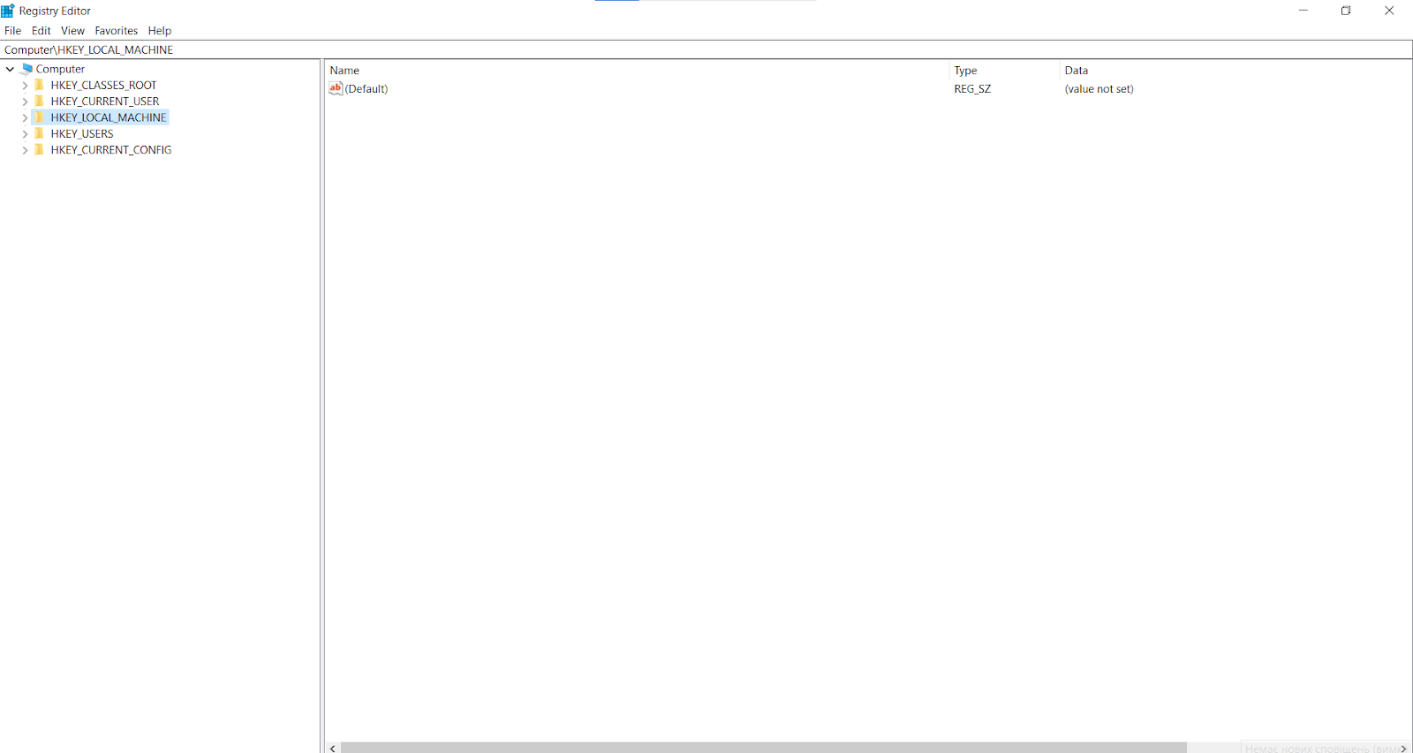Expand the HKEY_USERS key

tap(25, 134)
